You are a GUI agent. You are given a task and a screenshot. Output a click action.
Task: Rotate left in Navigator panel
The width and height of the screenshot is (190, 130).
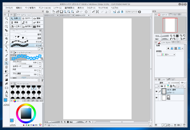(x=171, y=39)
